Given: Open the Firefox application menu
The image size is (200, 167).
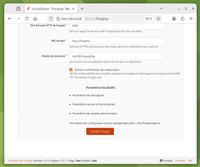Looking at the screenshot, I should [x=191, y=19].
